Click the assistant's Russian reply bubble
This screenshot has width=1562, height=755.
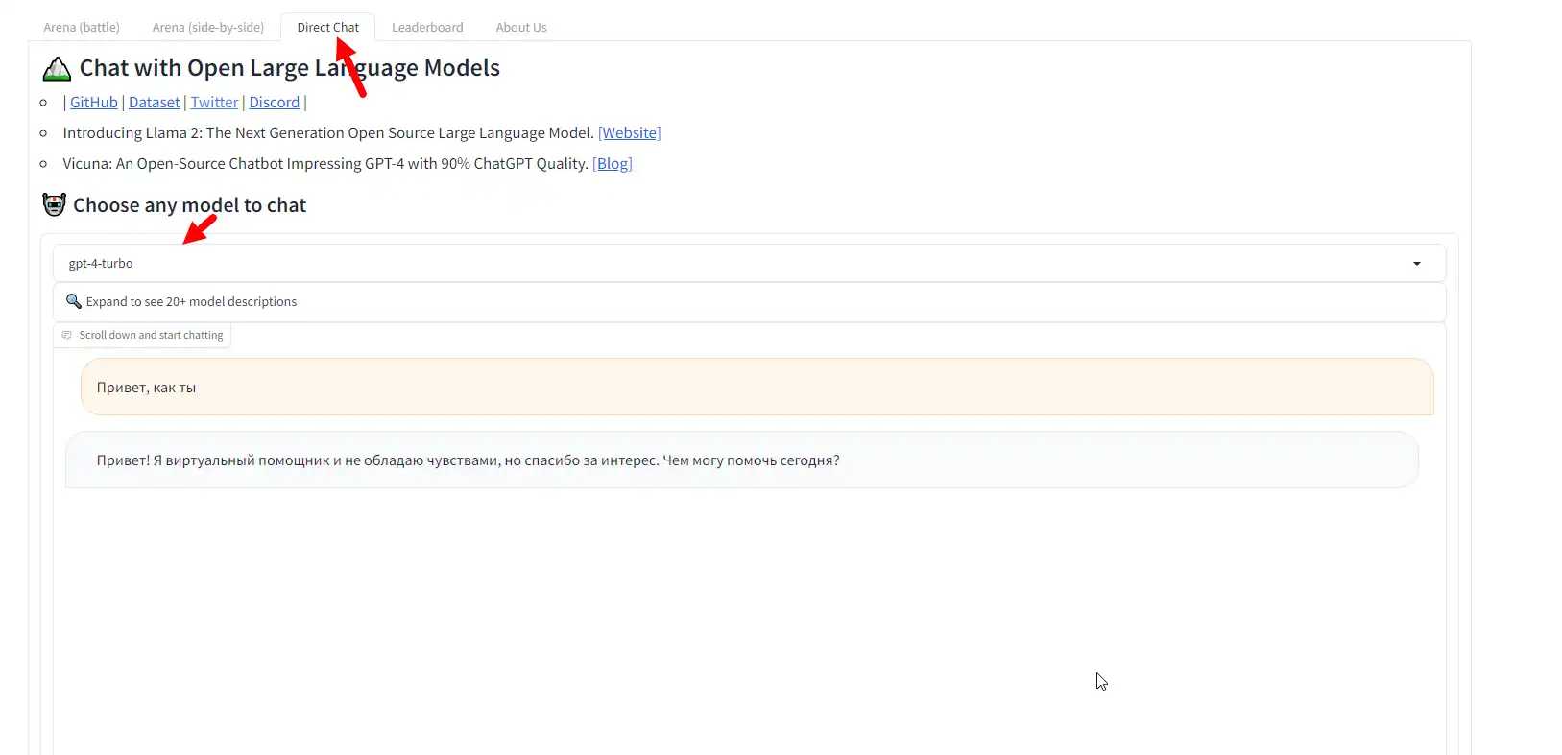pyautogui.click(x=741, y=460)
